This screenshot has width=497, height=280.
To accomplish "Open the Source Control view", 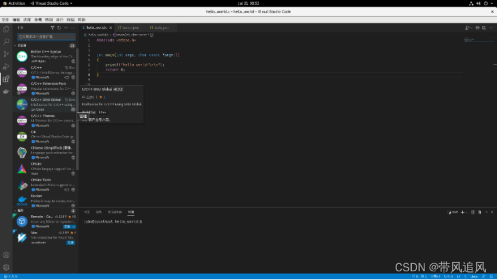I will (x=6, y=54).
